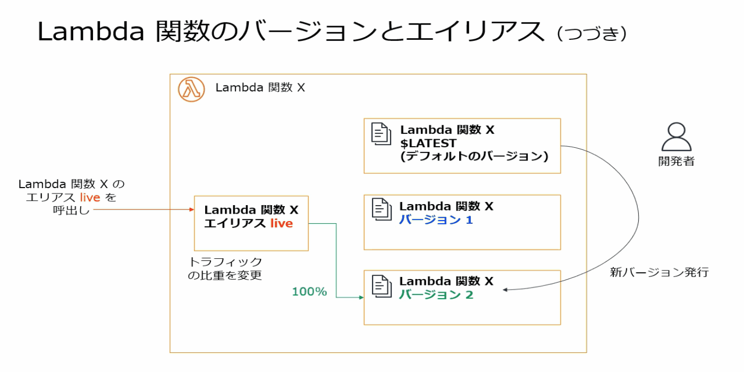Select the green バージョン 2 label
This screenshot has height=372, width=744.
pyautogui.click(x=436, y=294)
